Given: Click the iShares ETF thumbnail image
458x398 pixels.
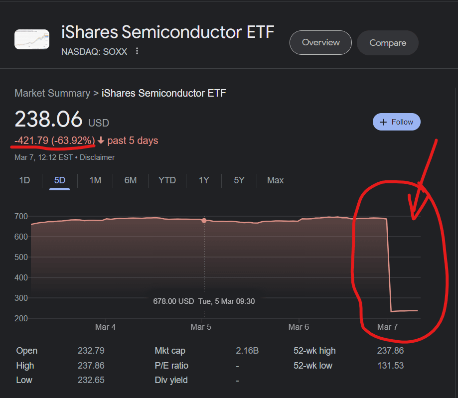Looking at the screenshot, I should (x=32, y=39).
